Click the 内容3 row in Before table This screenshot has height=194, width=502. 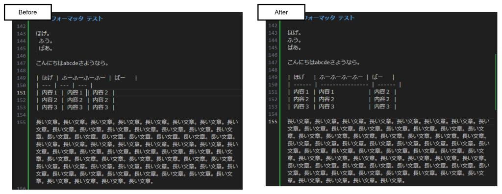click(x=75, y=107)
